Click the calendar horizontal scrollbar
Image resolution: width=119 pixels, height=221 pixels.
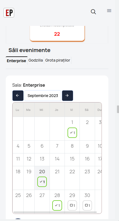coord(55,212)
